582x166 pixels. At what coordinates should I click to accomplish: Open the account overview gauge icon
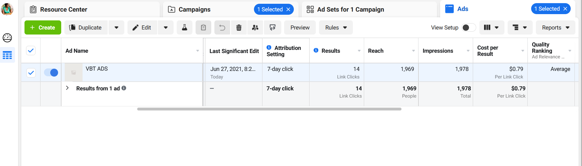click(x=7, y=38)
